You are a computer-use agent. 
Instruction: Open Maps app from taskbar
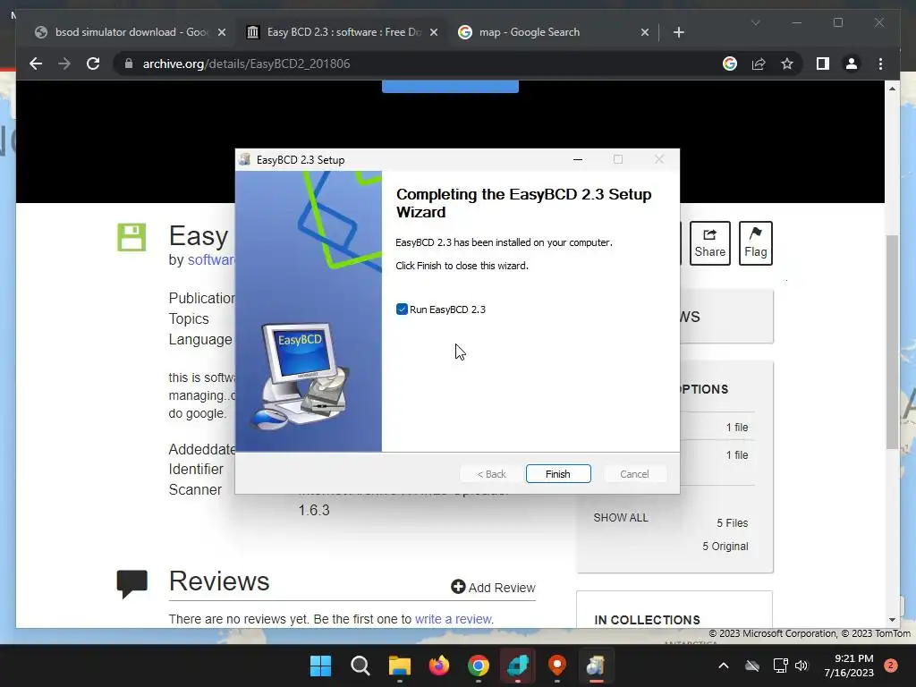tap(557, 666)
